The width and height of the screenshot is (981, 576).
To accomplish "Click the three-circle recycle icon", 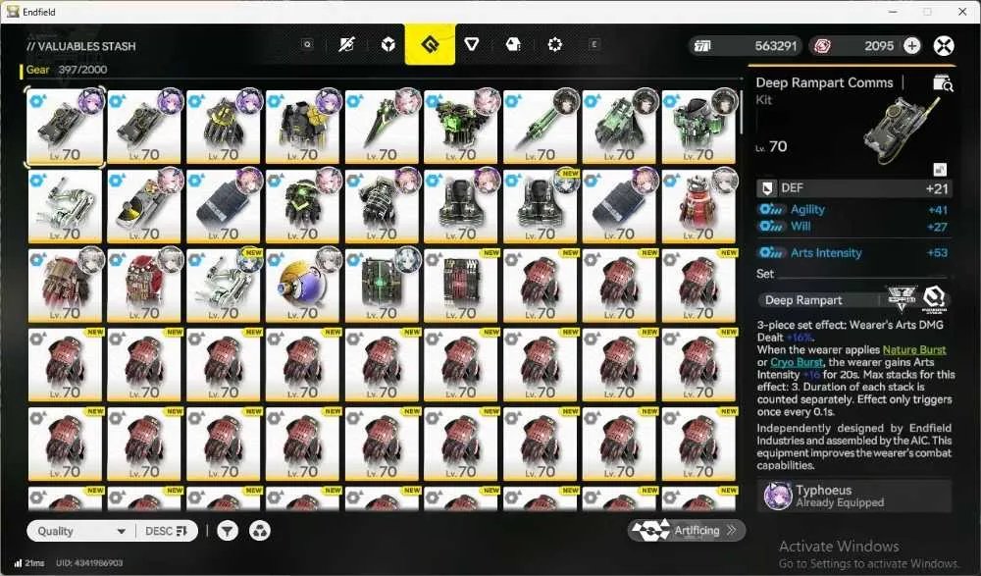I will pos(260,531).
